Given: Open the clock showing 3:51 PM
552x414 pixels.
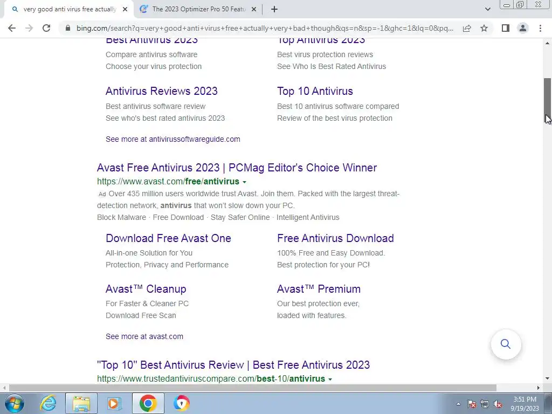Looking at the screenshot, I should (525, 404).
